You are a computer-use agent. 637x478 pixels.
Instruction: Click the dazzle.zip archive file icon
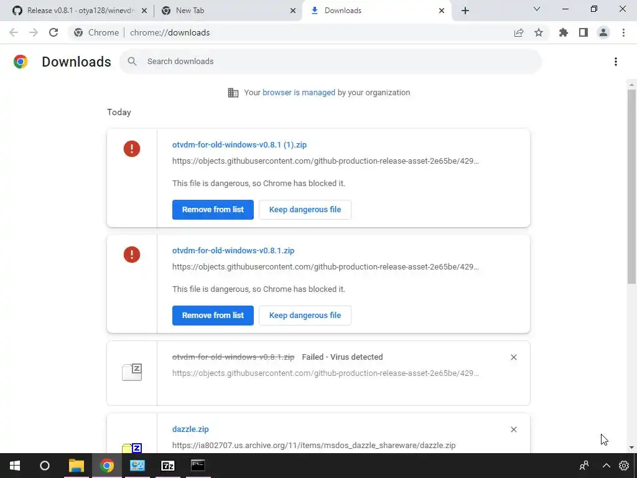(132, 448)
